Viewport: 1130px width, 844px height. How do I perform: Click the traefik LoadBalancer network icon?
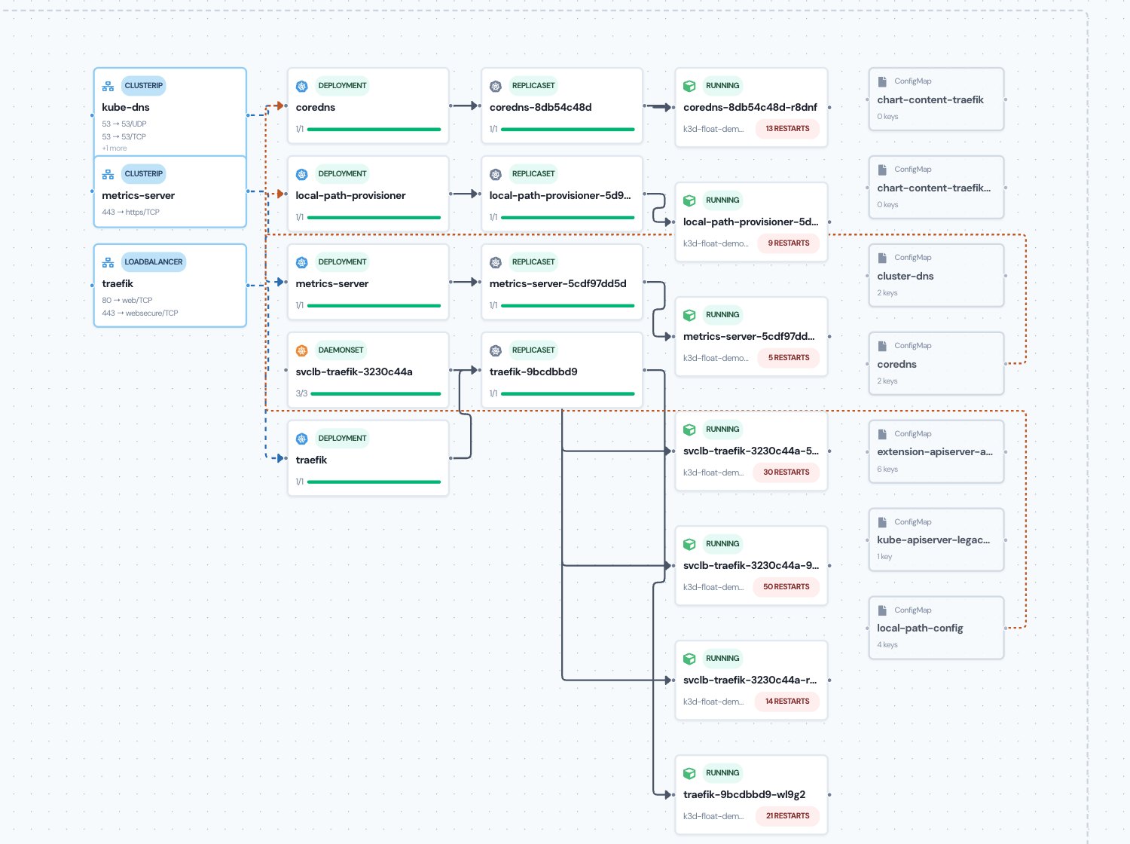108,262
